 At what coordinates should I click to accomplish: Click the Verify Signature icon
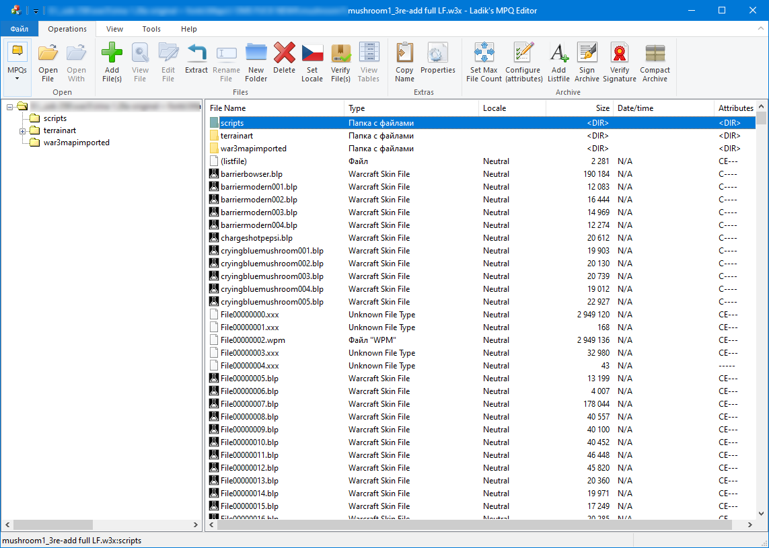(620, 52)
